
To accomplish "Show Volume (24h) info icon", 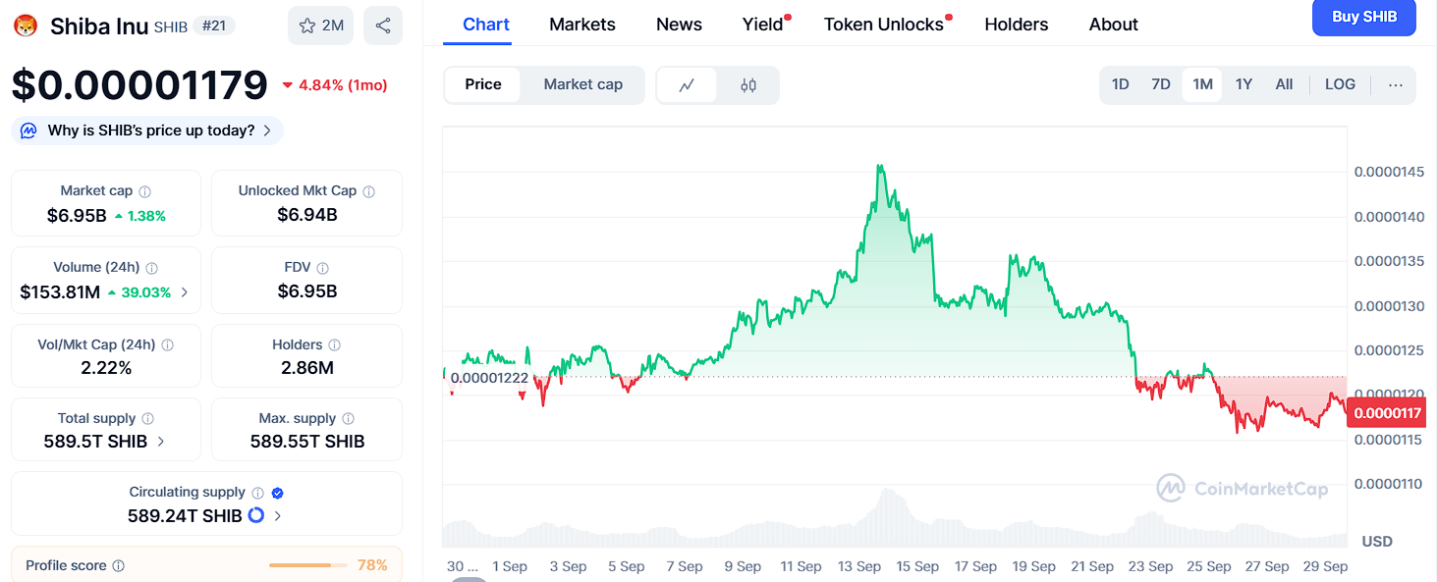I will tap(152, 268).
